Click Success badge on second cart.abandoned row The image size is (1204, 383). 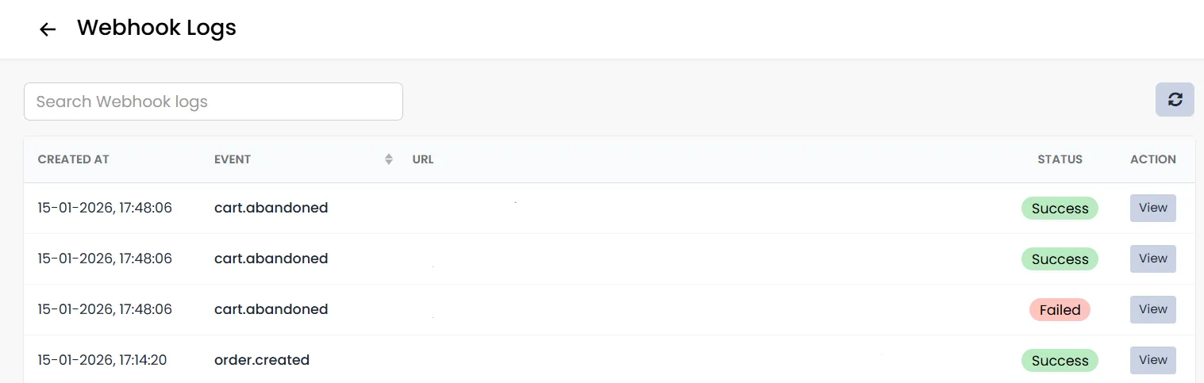point(1060,259)
